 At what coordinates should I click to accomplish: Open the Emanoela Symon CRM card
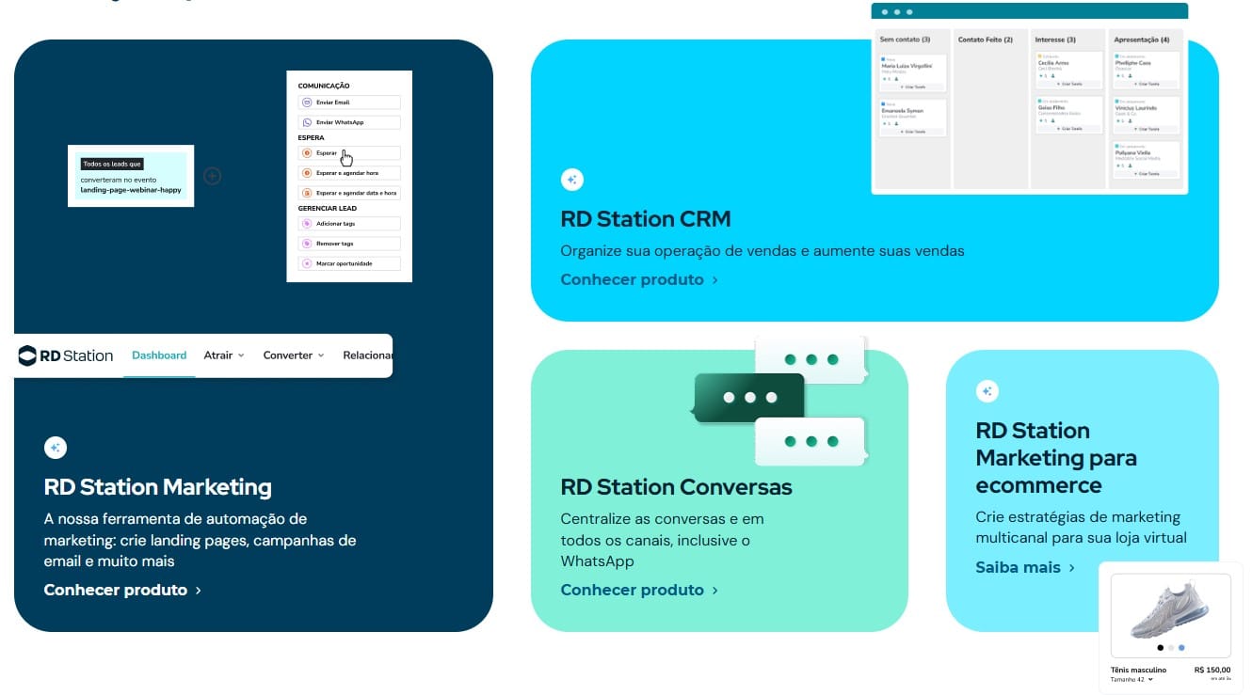click(x=912, y=118)
